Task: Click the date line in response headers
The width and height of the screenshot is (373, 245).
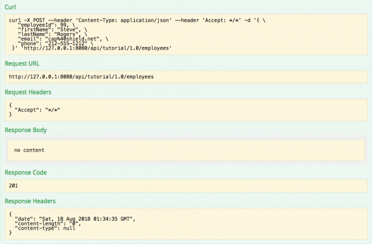Action: point(75,219)
